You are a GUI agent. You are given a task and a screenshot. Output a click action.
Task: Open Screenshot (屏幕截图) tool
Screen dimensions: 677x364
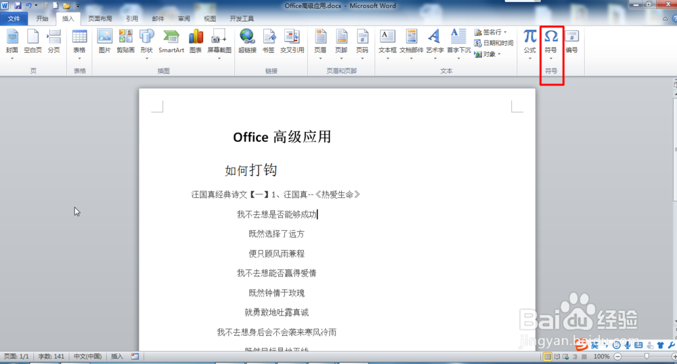219,41
